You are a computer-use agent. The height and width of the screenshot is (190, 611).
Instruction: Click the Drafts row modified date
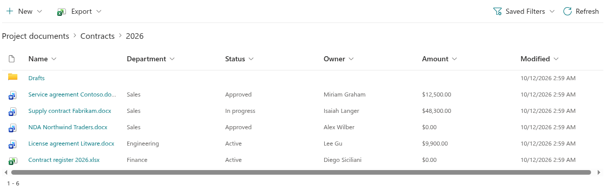[548, 78]
